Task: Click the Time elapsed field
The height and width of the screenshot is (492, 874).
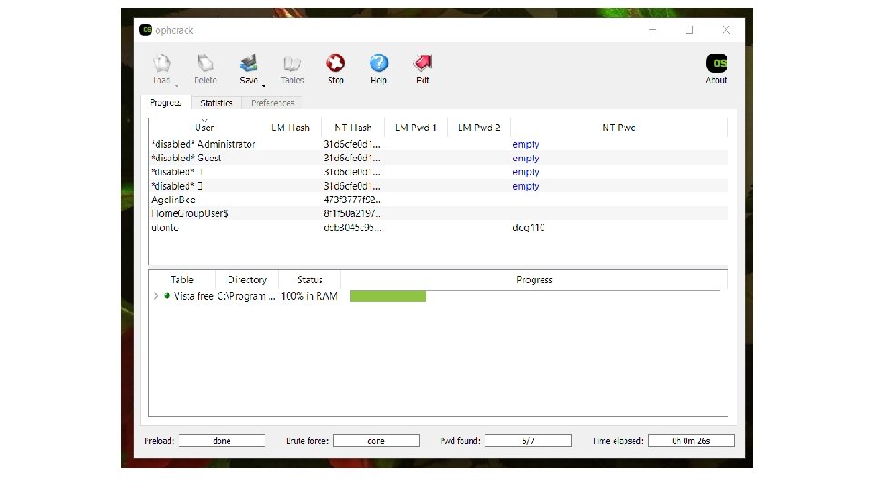Action: (691, 441)
